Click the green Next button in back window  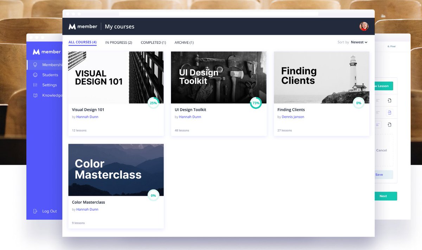pyautogui.click(x=386, y=196)
